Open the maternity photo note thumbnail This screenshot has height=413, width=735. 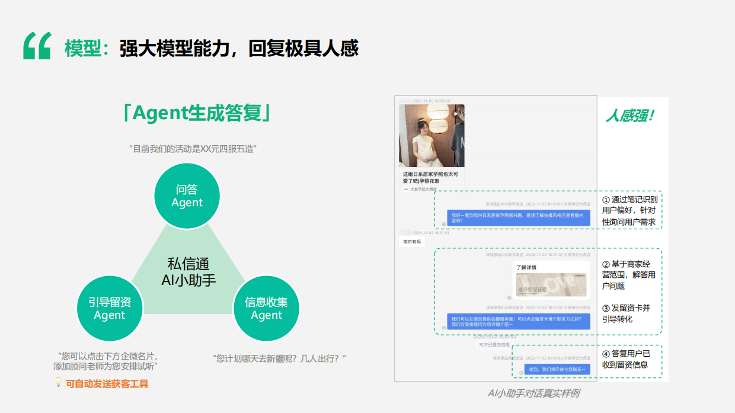[432, 136]
